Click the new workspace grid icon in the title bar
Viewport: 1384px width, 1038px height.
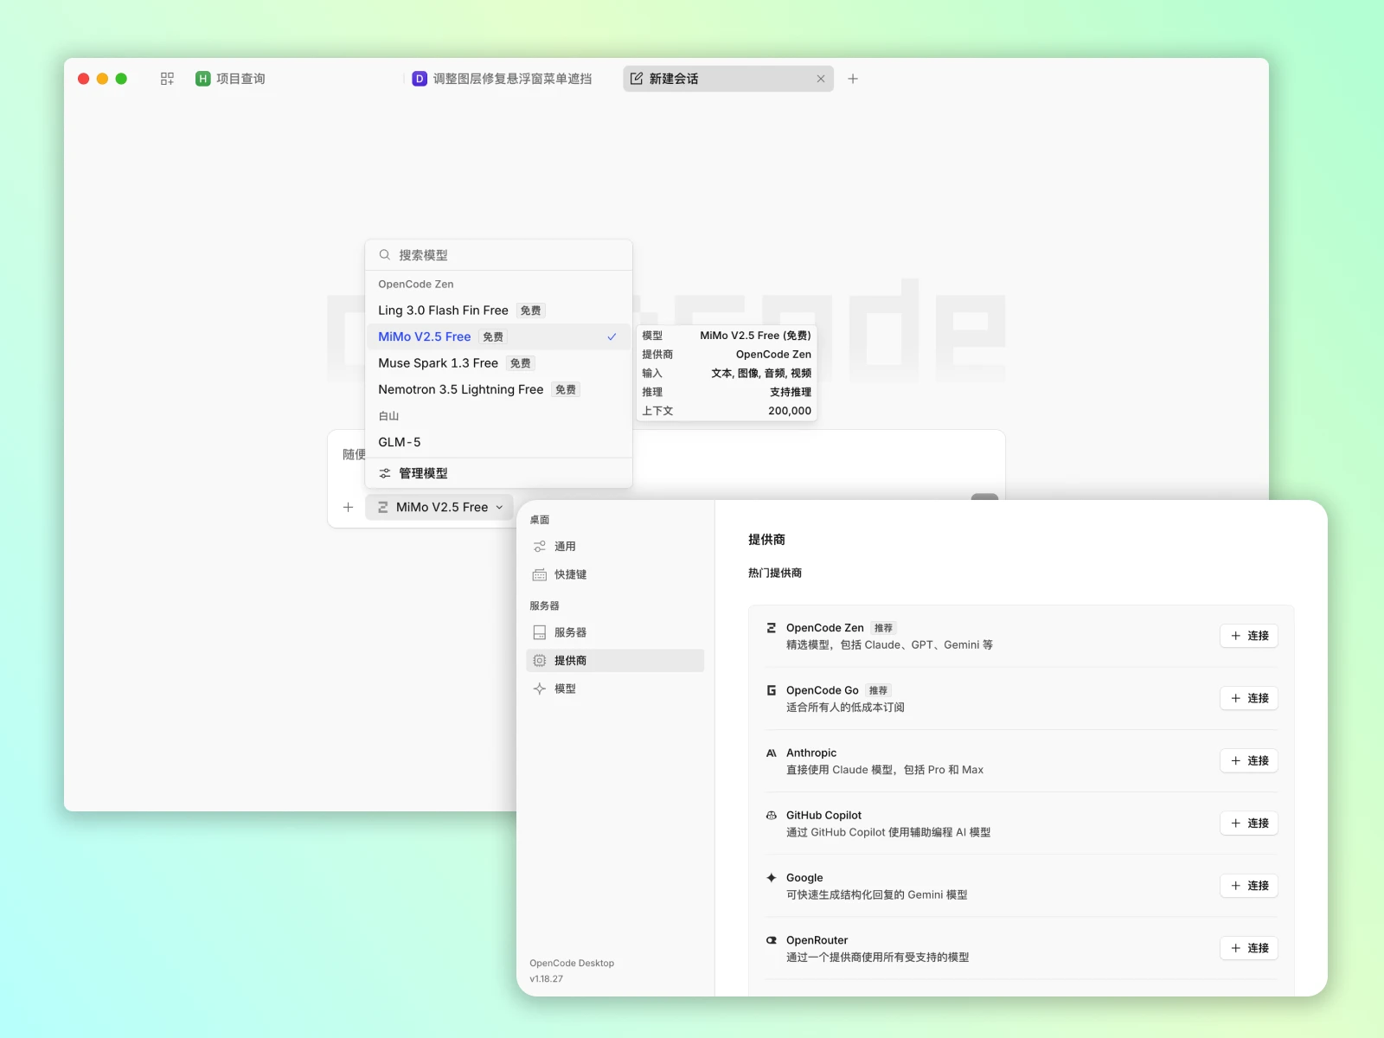[x=167, y=79]
